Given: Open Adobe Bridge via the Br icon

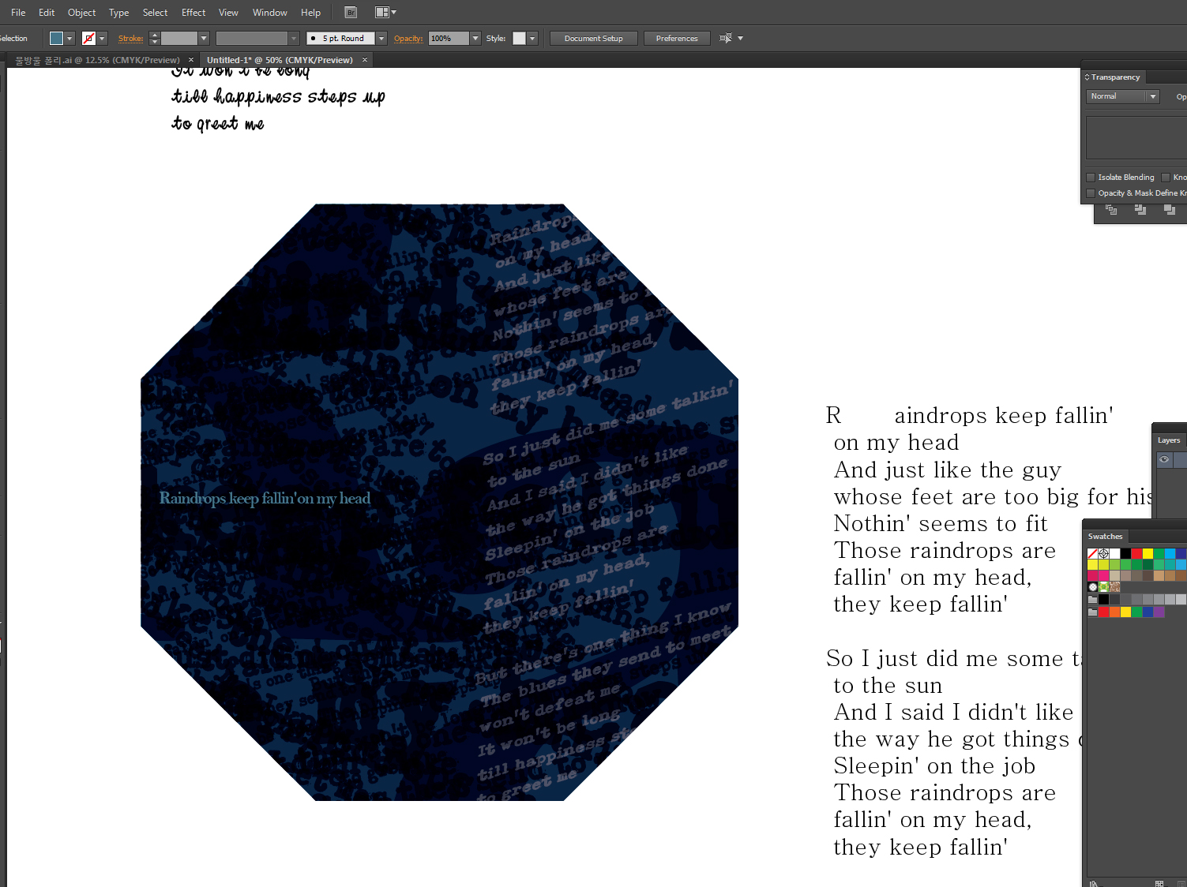Looking at the screenshot, I should (x=351, y=12).
